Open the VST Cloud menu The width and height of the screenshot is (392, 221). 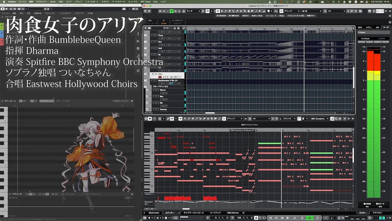pos(145,2)
